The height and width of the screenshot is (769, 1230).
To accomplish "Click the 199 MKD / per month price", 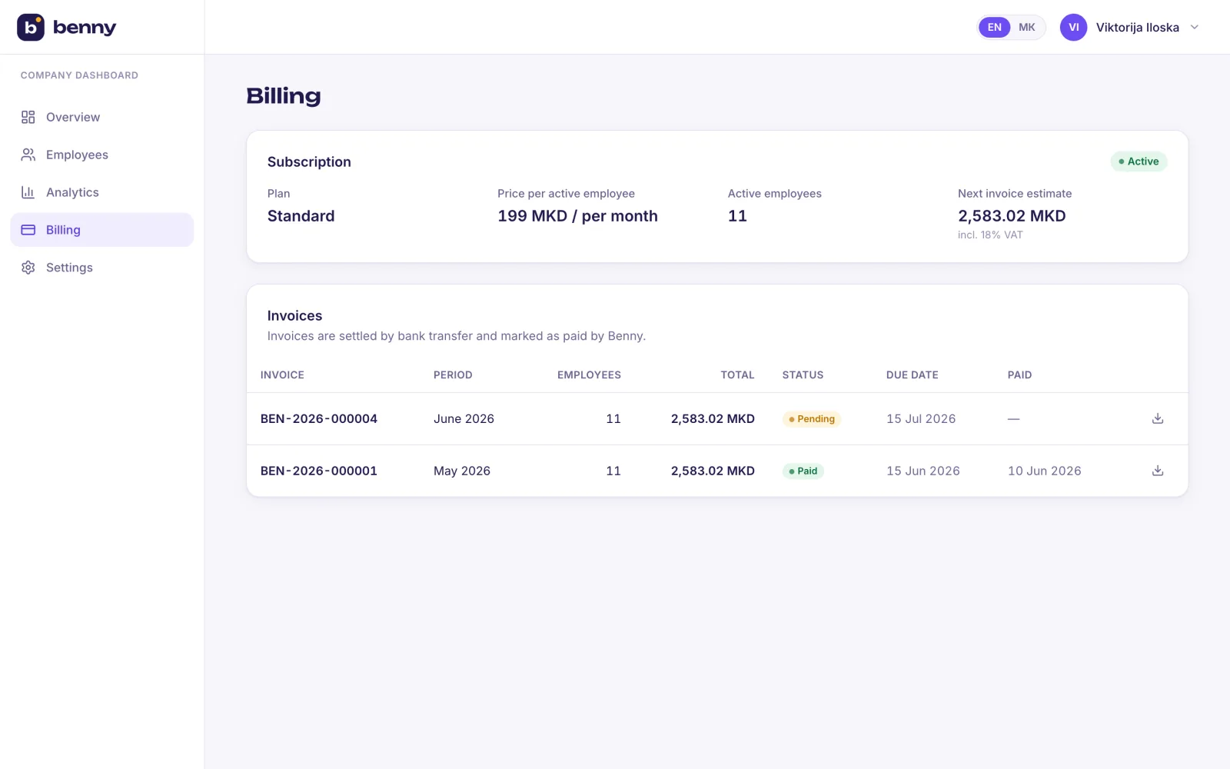I will tap(577, 216).
